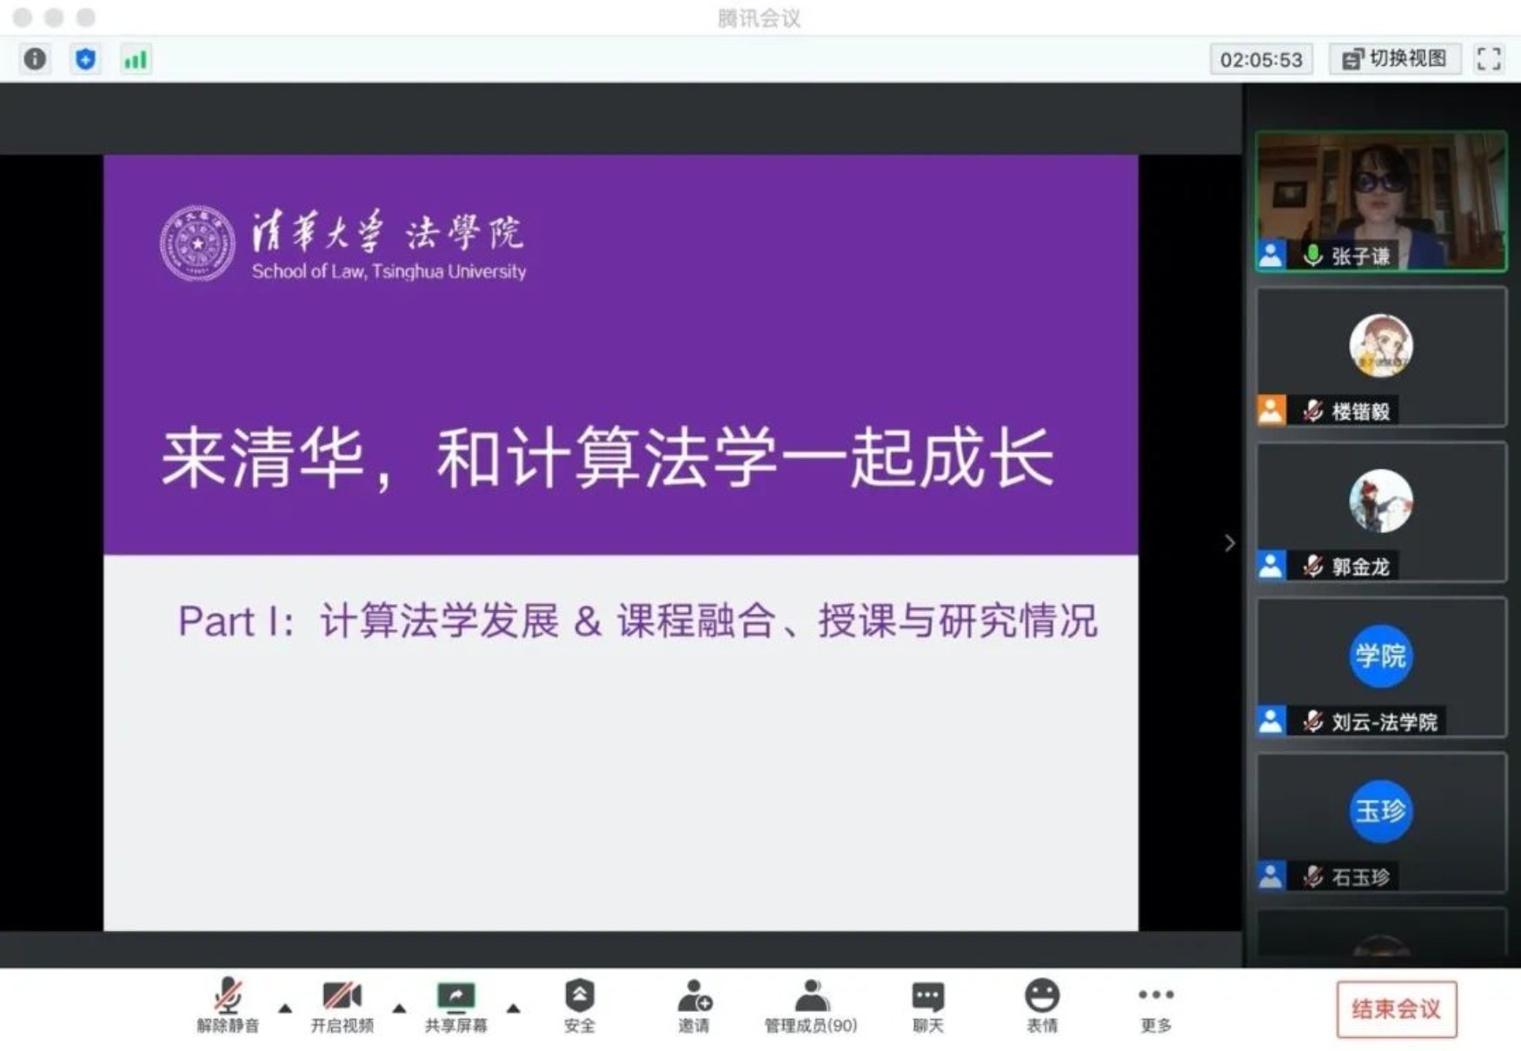Unmute microphone with 解除静音
1521x1051 pixels.
click(228, 1006)
